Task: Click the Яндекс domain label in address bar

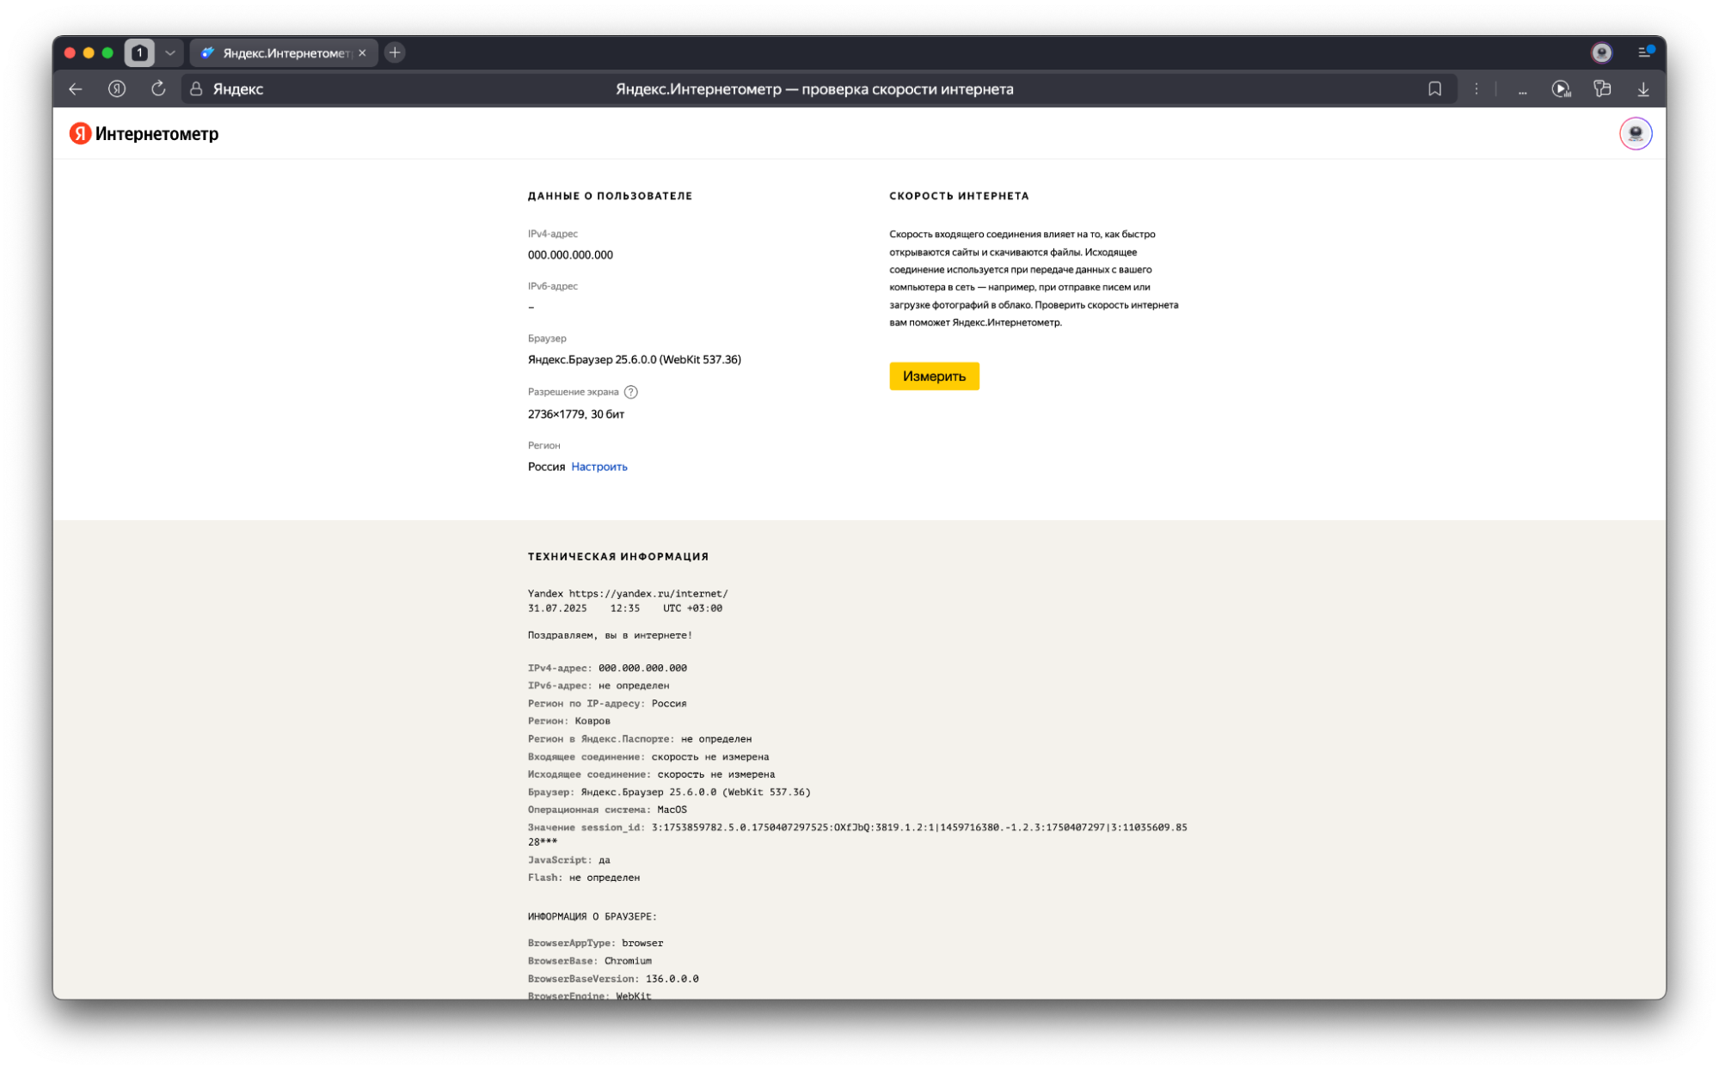Action: (238, 89)
